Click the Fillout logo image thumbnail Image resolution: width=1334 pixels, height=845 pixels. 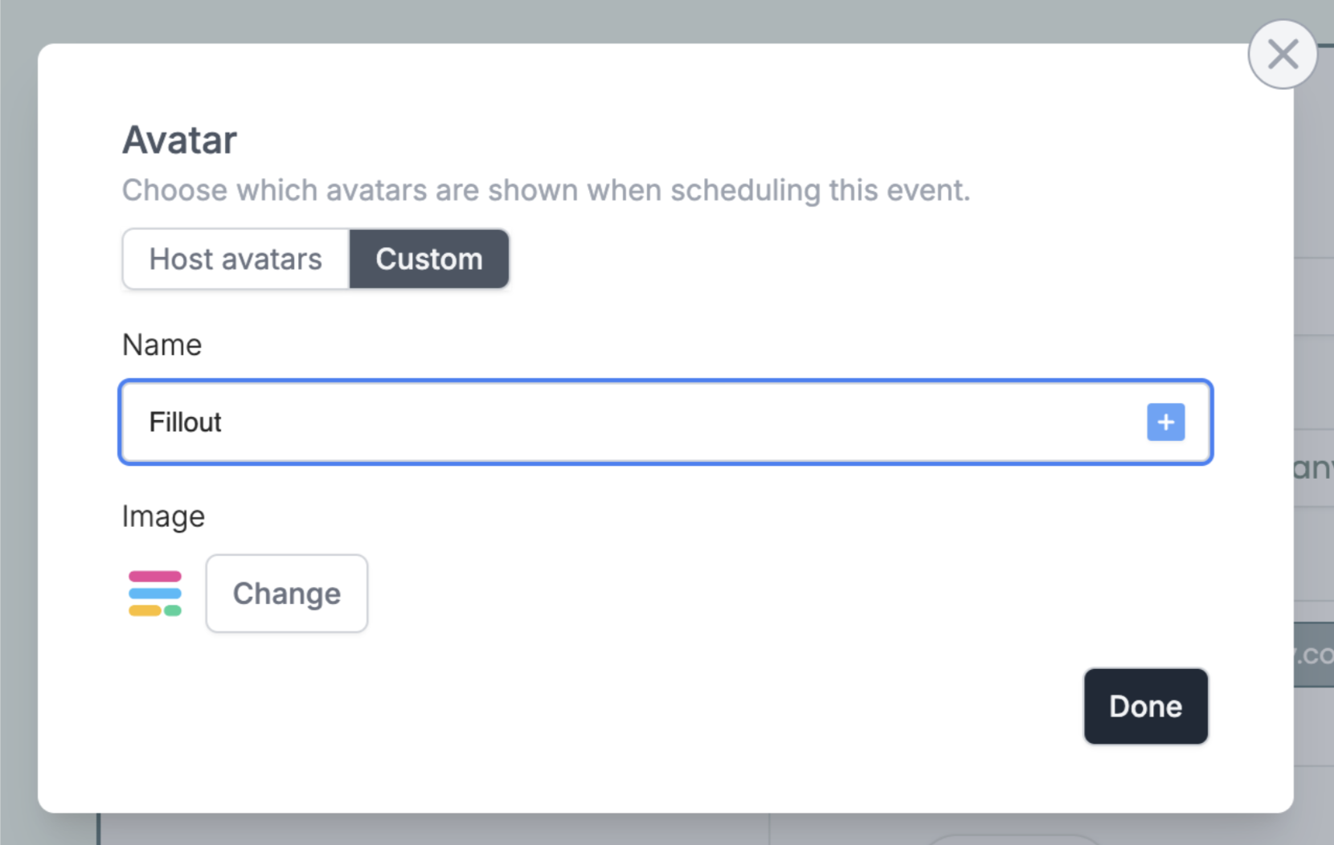pos(155,594)
